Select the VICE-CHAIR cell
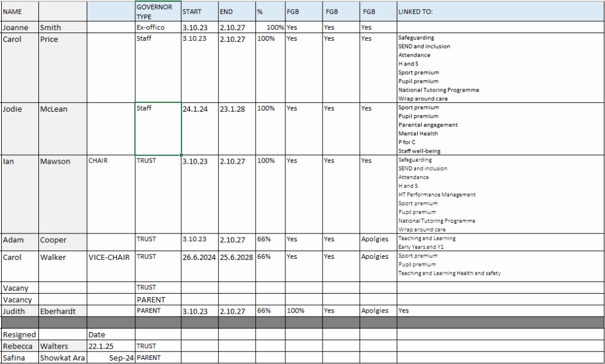Screen dimensions: 605x364 (x=110, y=265)
